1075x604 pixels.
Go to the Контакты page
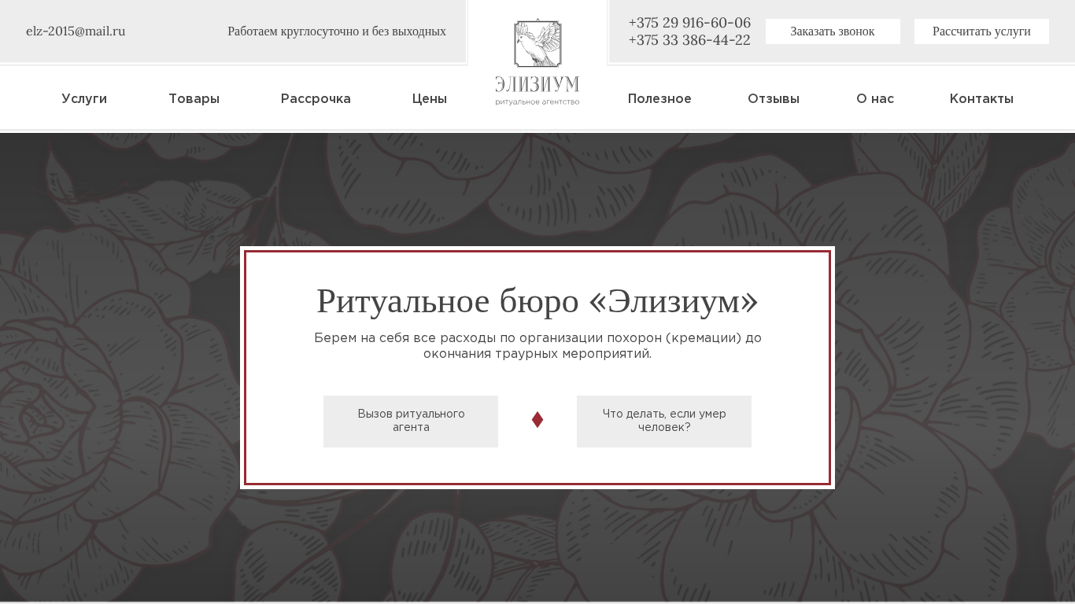click(x=981, y=99)
